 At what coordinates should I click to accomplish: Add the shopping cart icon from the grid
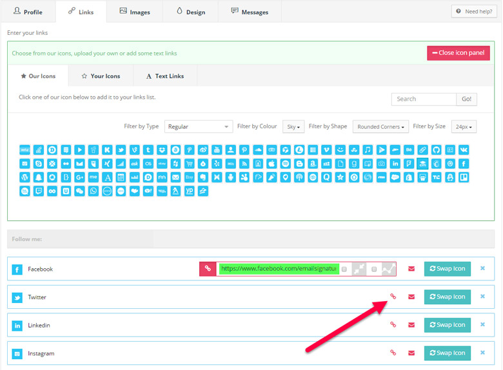click(189, 164)
